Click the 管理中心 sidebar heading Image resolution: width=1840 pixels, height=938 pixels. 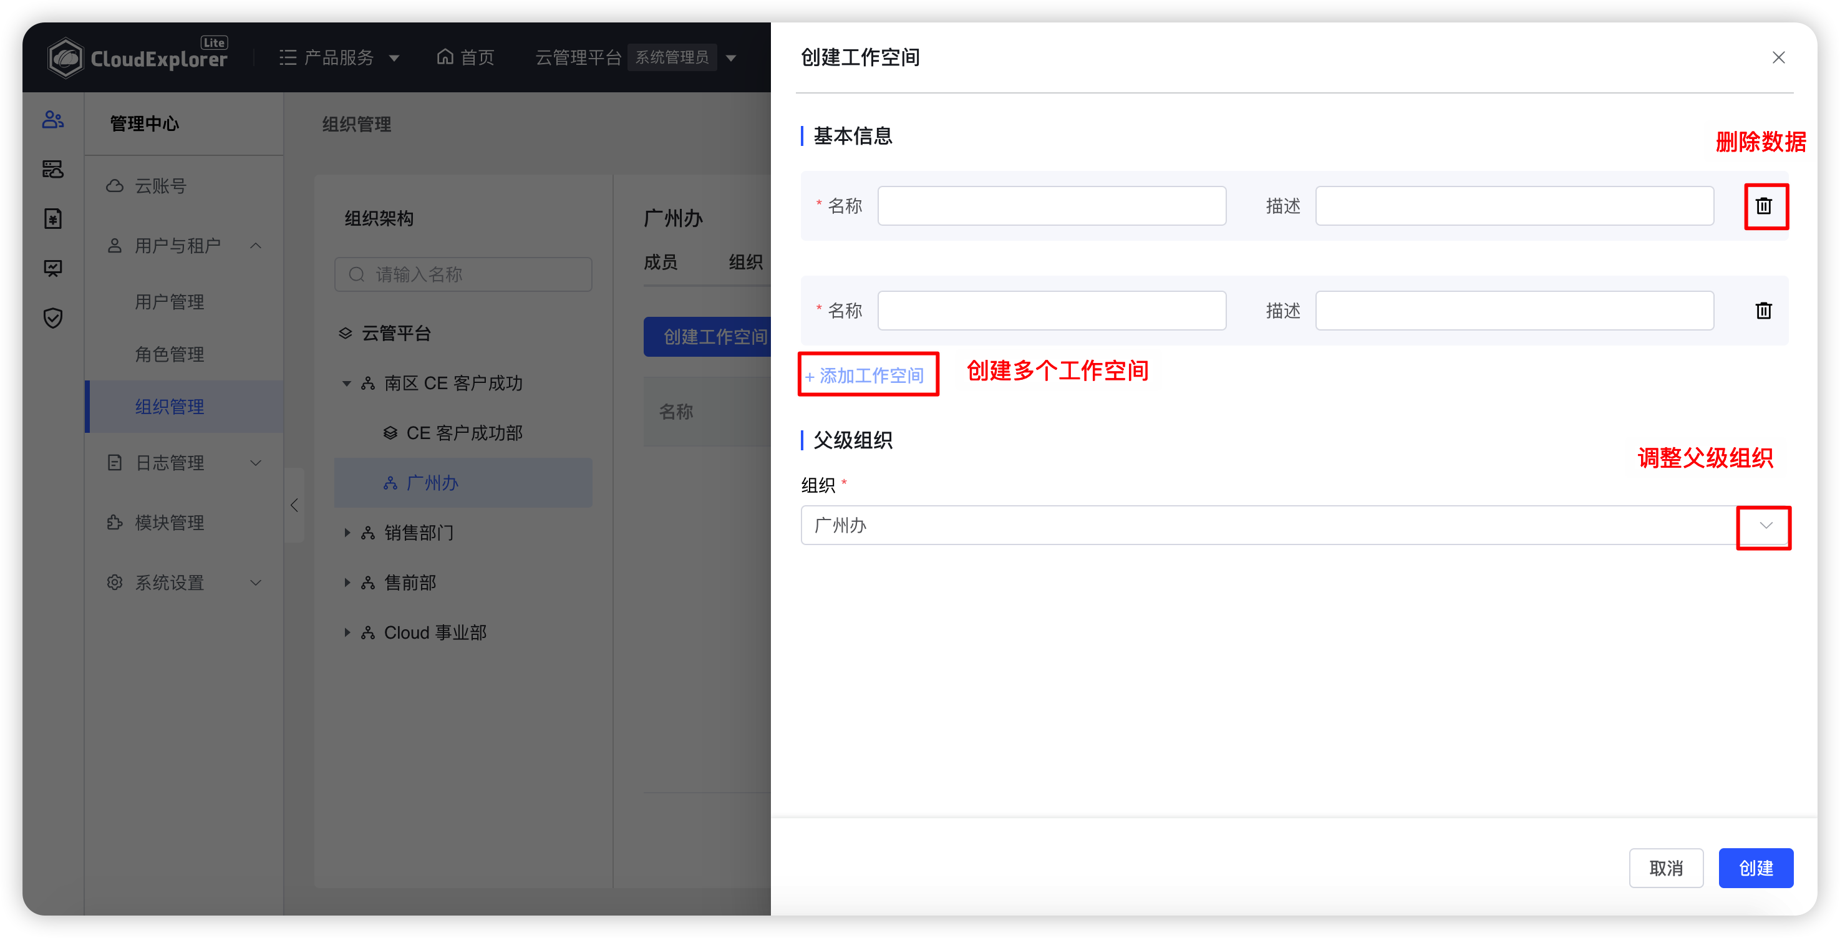(x=145, y=123)
